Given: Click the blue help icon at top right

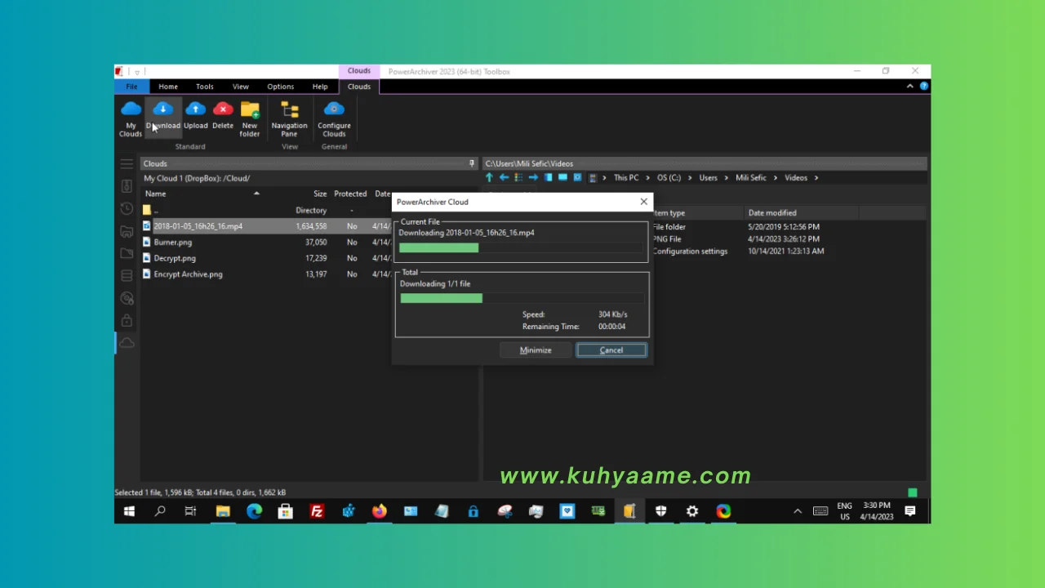Looking at the screenshot, I should point(923,86).
